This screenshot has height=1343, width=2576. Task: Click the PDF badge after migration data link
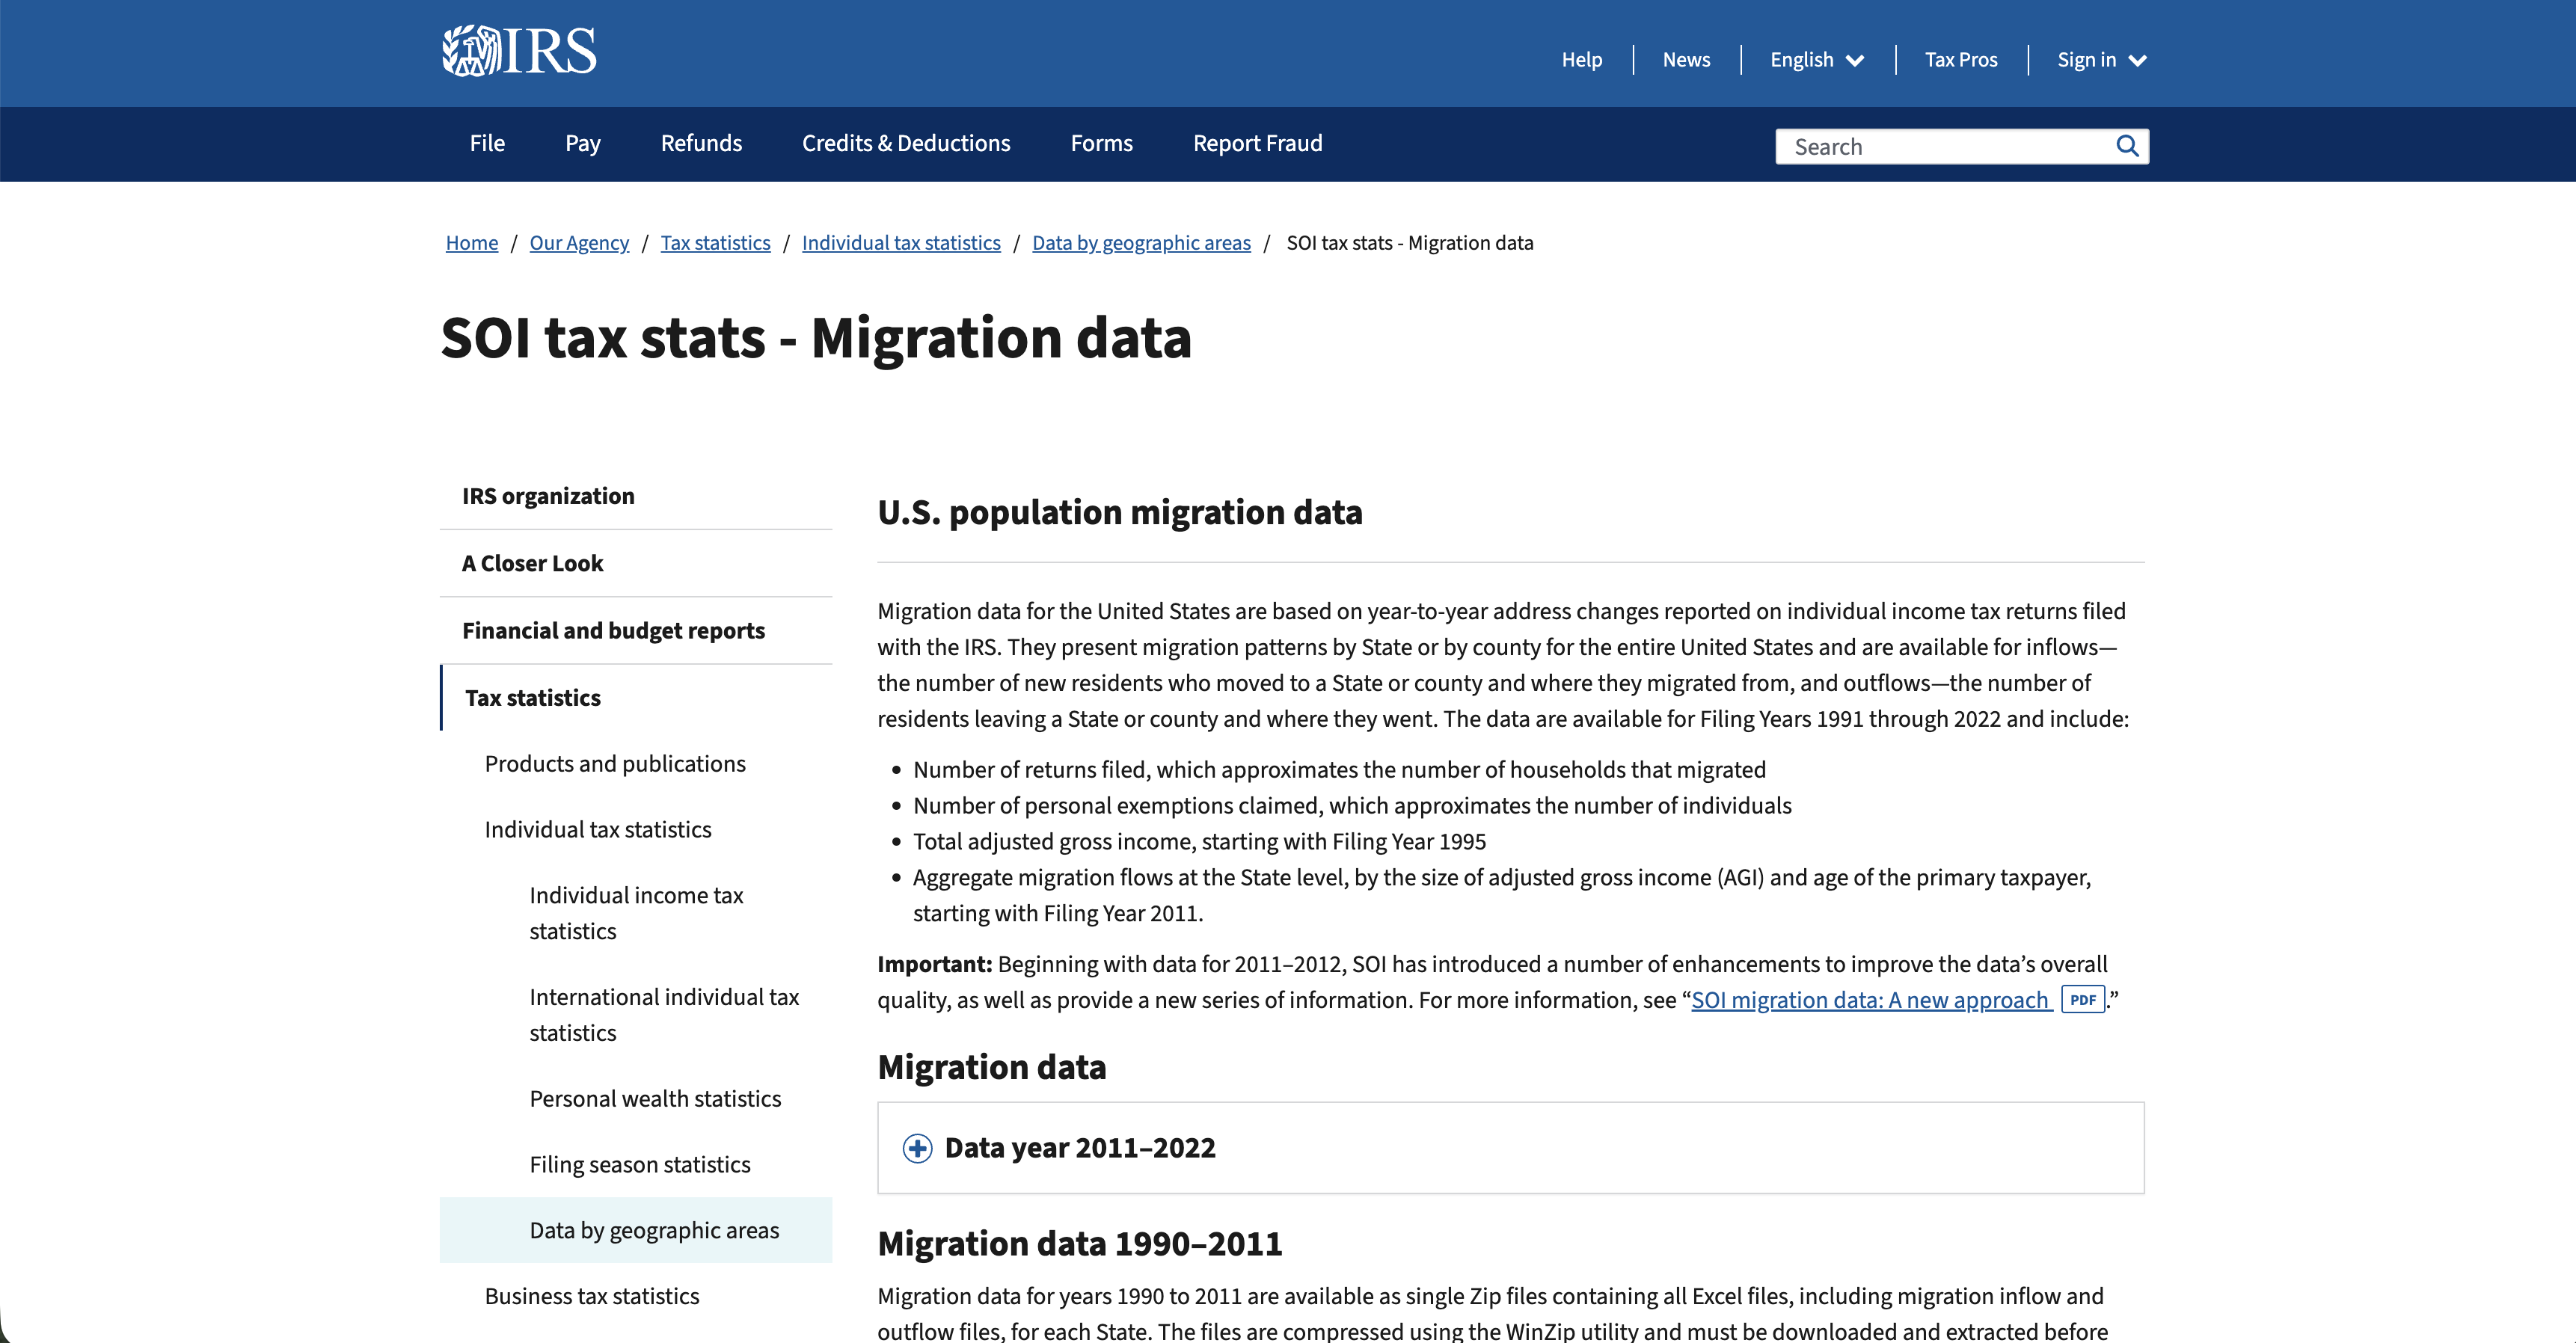point(2083,999)
